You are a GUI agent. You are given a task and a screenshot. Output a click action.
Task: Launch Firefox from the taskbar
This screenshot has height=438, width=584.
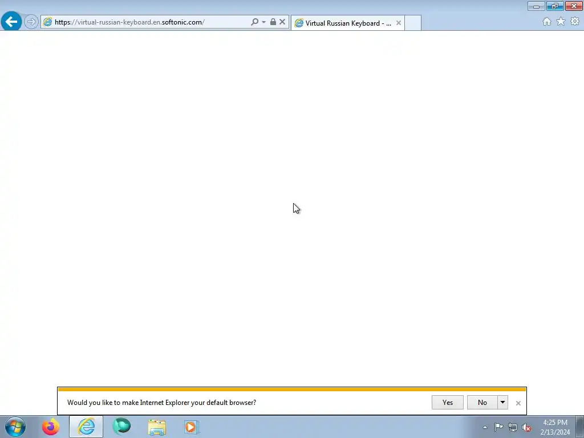pyautogui.click(x=51, y=427)
